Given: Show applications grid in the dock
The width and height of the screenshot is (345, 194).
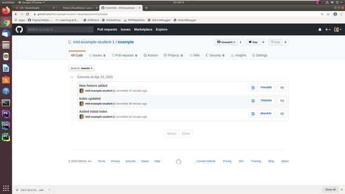Looking at the screenshot, I should coord(6,188).
